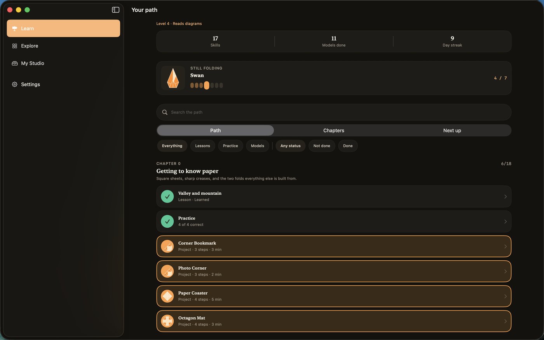Click the Paper Coaster project icon
The height and width of the screenshot is (340, 544).
pos(167,296)
